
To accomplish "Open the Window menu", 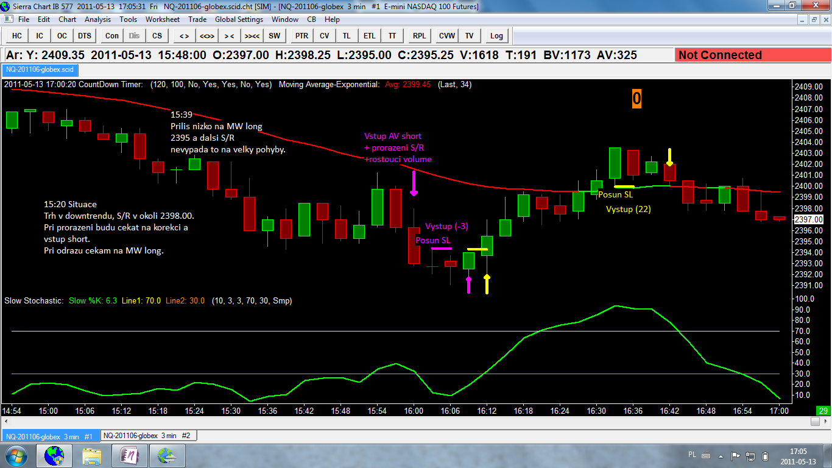I will [284, 19].
